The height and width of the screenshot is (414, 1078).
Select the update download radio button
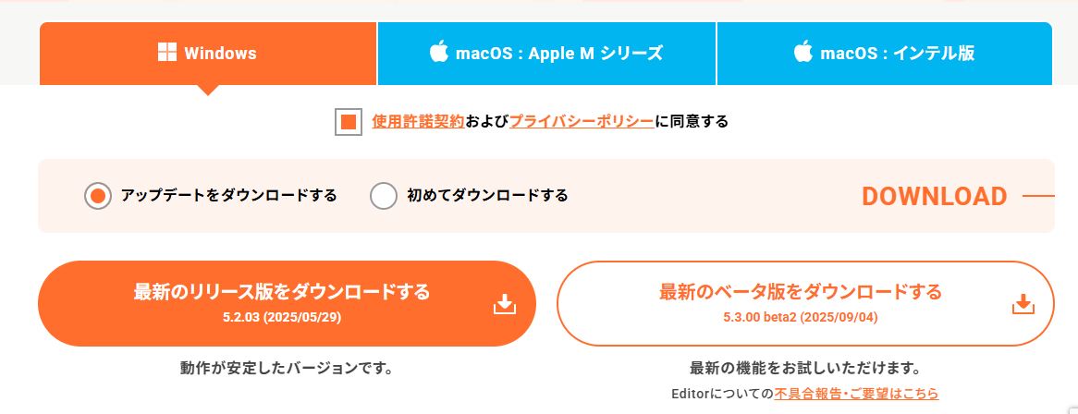98,196
